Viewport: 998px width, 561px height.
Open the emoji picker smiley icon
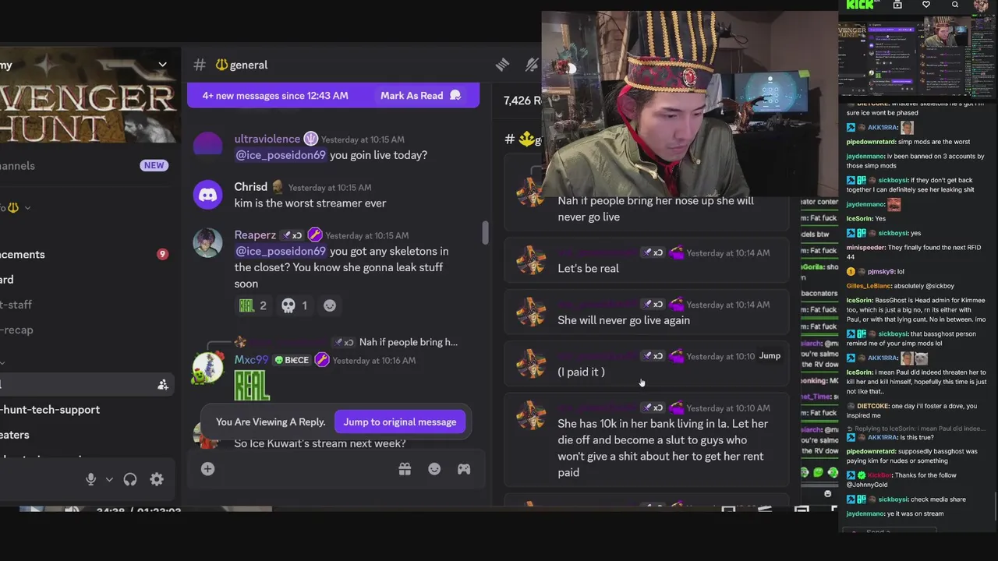coord(434,469)
